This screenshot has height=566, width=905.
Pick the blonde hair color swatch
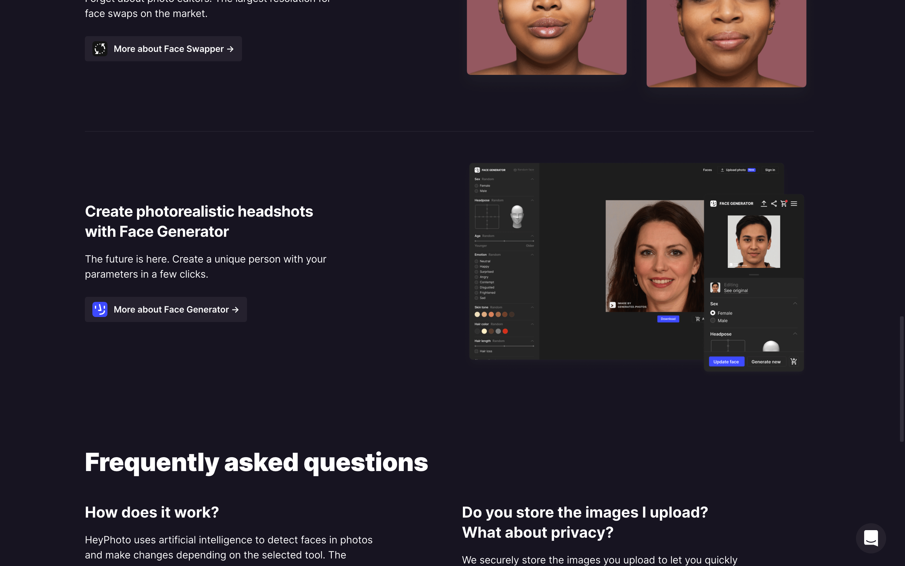click(x=484, y=331)
